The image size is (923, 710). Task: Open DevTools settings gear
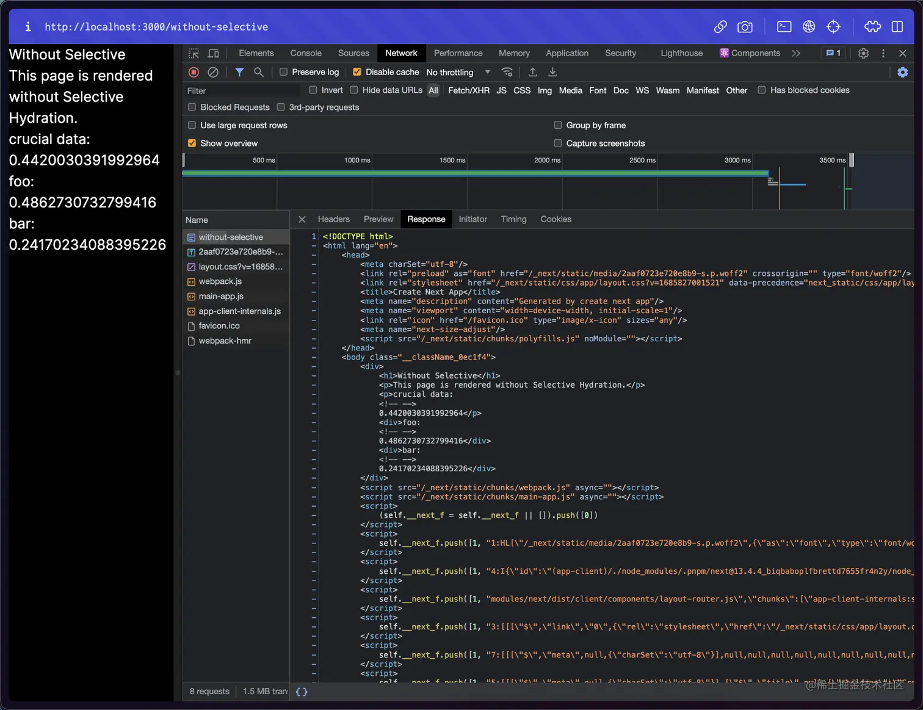tap(863, 54)
